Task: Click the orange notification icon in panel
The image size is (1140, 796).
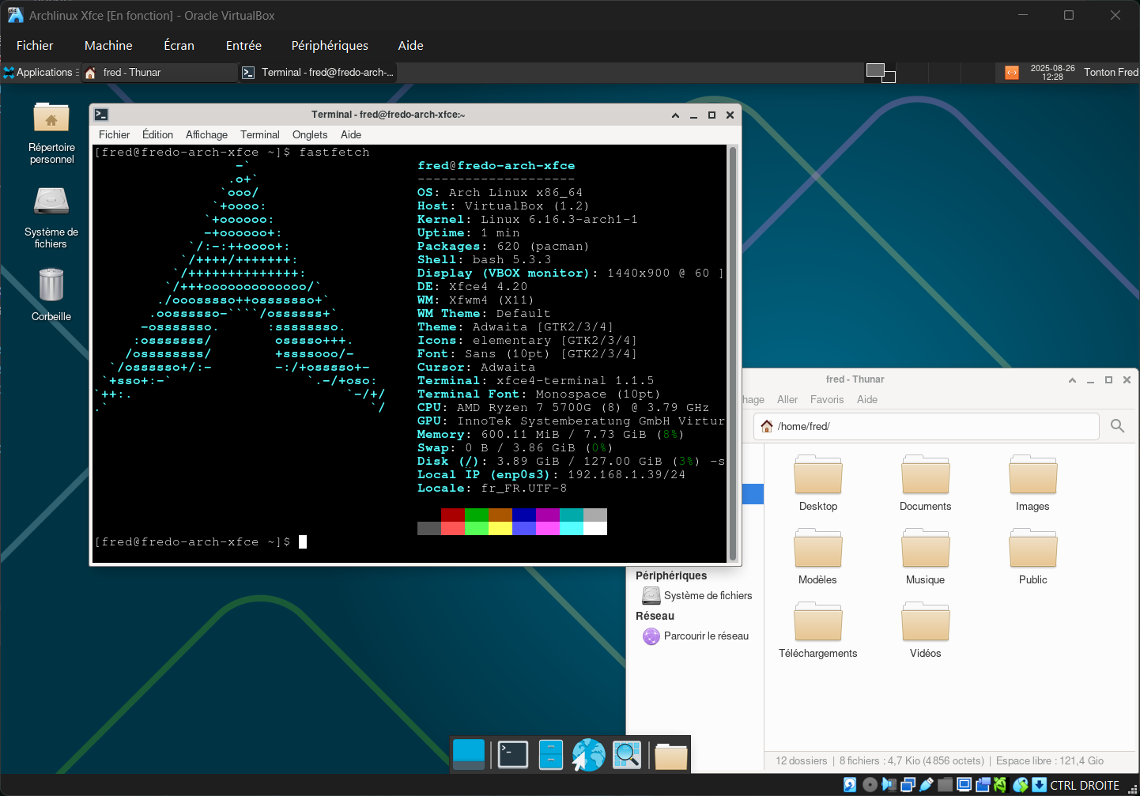Action: 1011,73
